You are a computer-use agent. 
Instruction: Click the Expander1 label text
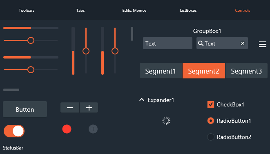point(161,100)
